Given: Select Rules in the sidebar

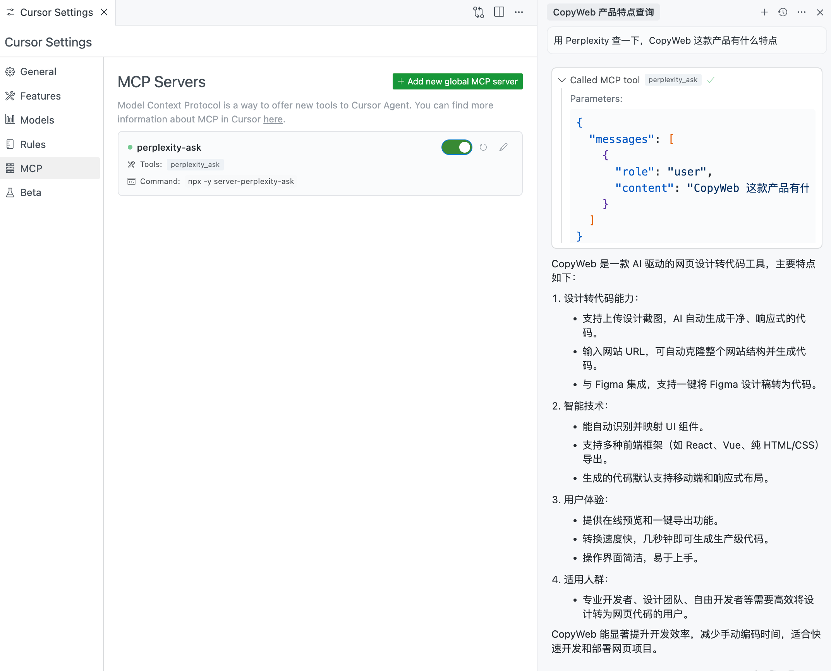Looking at the screenshot, I should 33,145.
